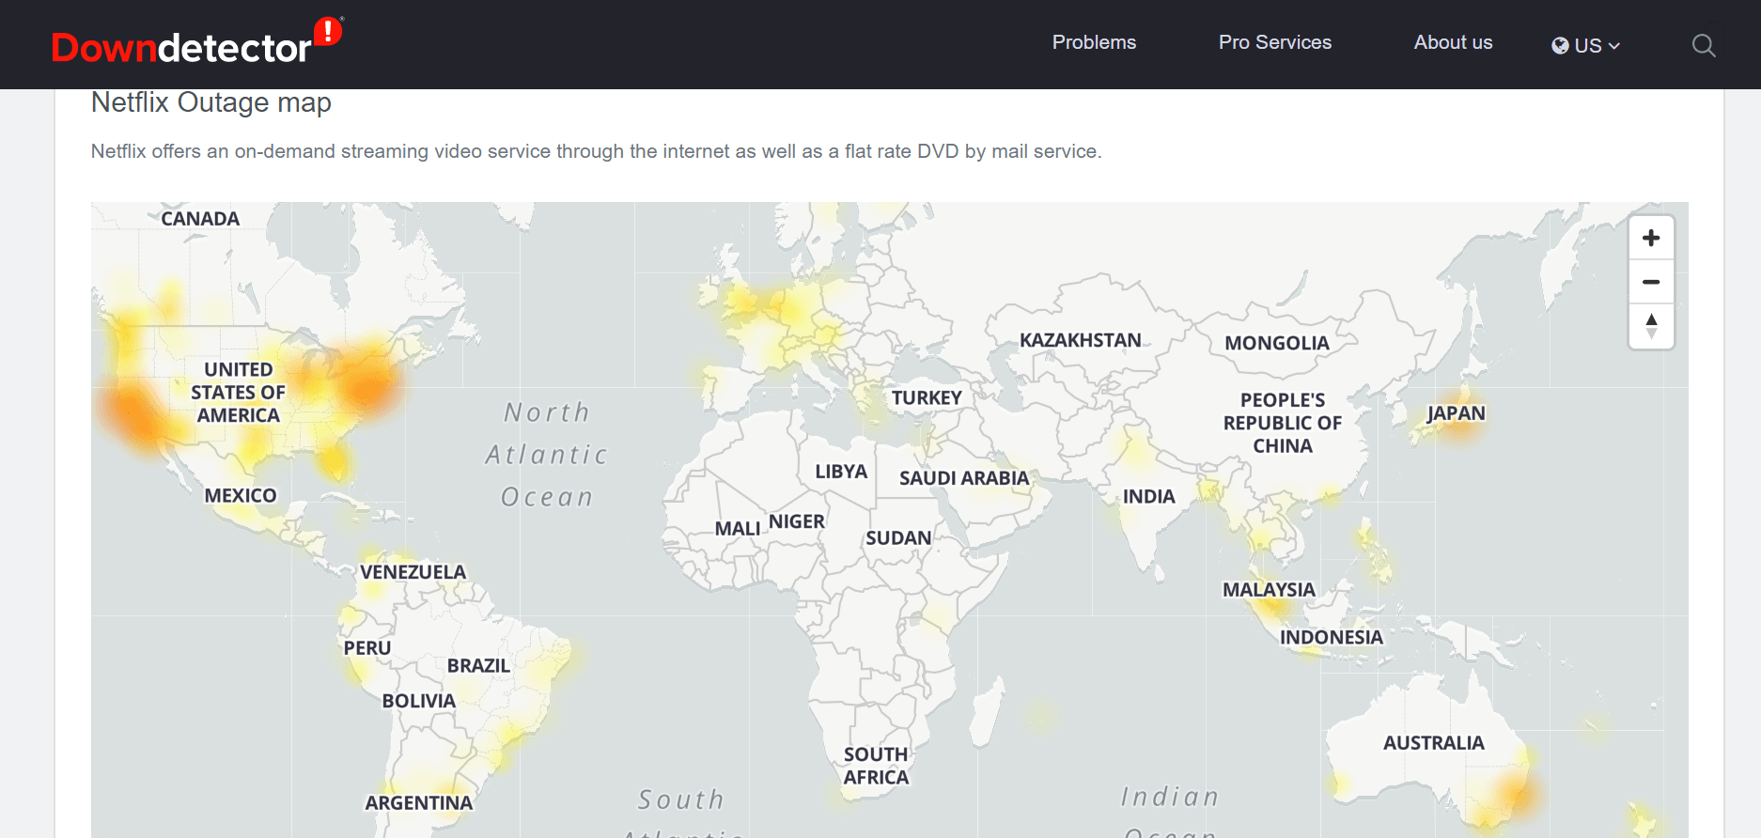The height and width of the screenshot is (838, 1761).
Task: Open the US country selector dropdown
Action: tap(1585, 45)
